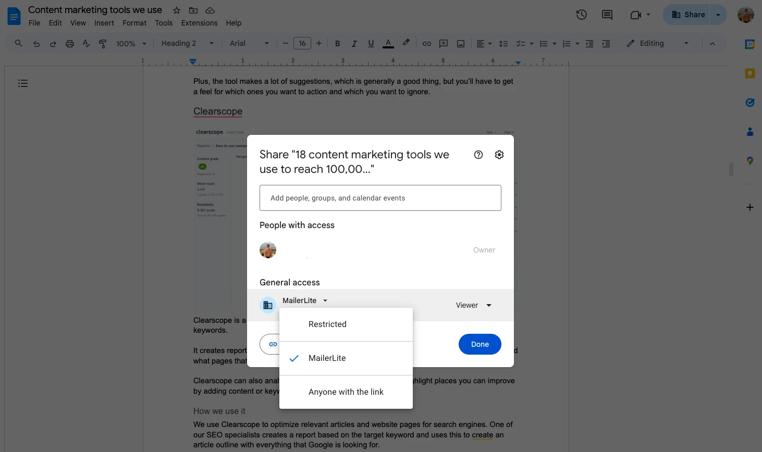
Task: Show document outline list icon
Action: pyautogui.click(x=23, y=83)
